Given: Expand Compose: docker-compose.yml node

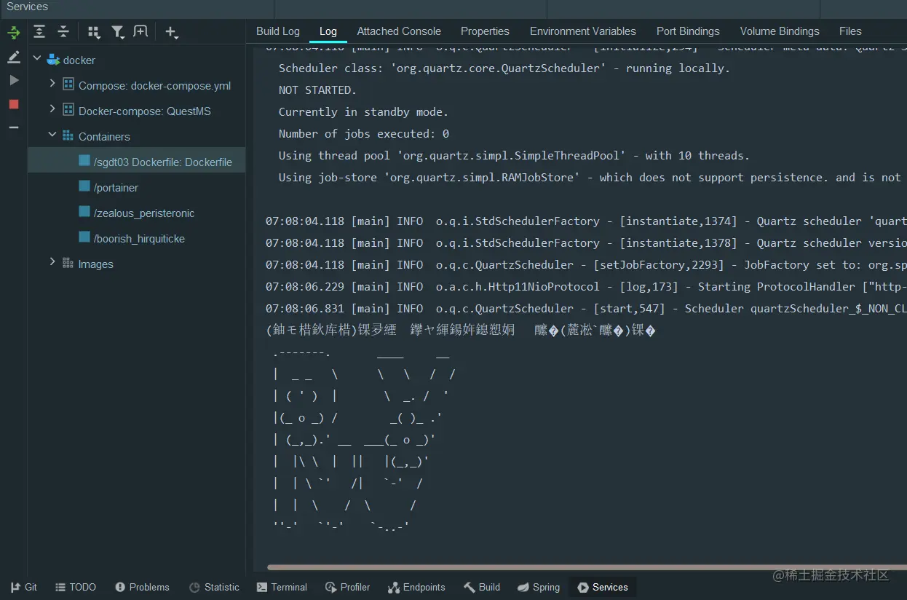Looking at the screenshot, I should click(x=52, y=84).
